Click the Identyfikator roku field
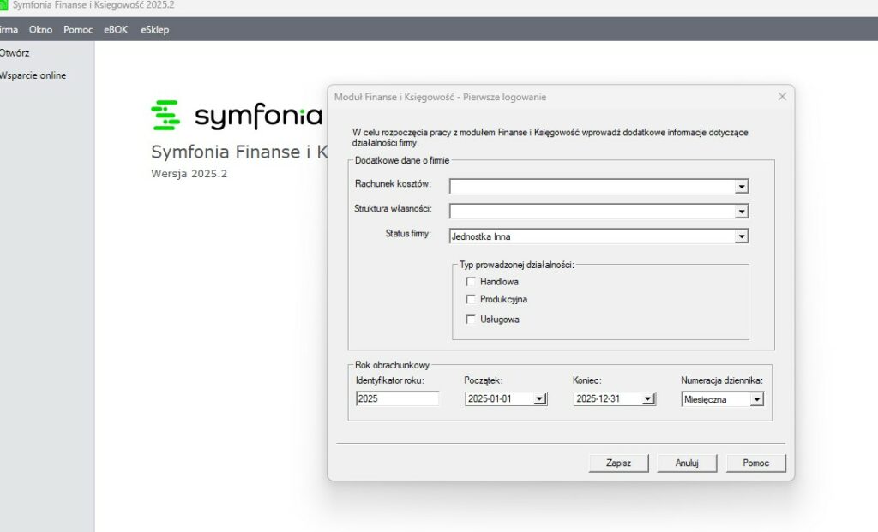The image size is (878, 532). [397, 399]
